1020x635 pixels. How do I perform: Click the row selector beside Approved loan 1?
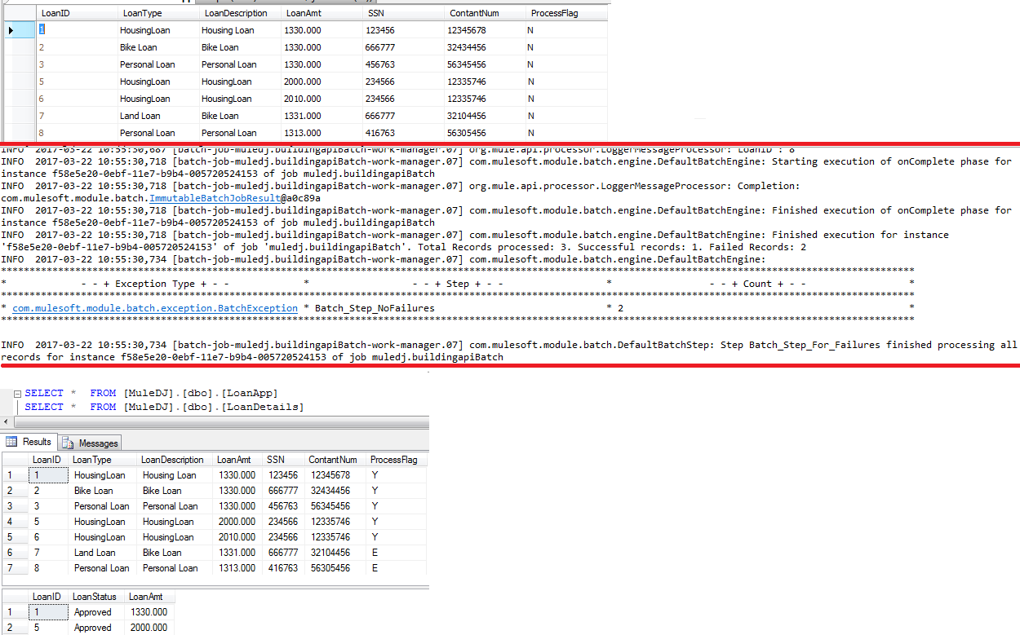point(12,611)
